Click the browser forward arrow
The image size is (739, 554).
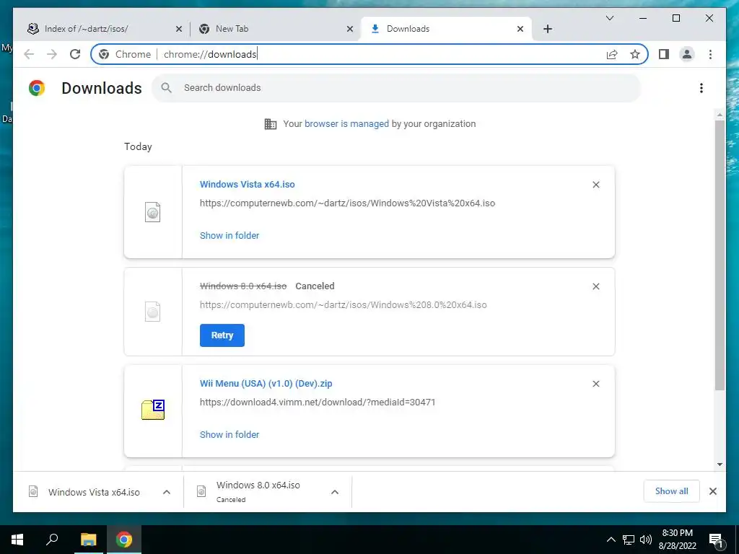click(x=52, y=54)
